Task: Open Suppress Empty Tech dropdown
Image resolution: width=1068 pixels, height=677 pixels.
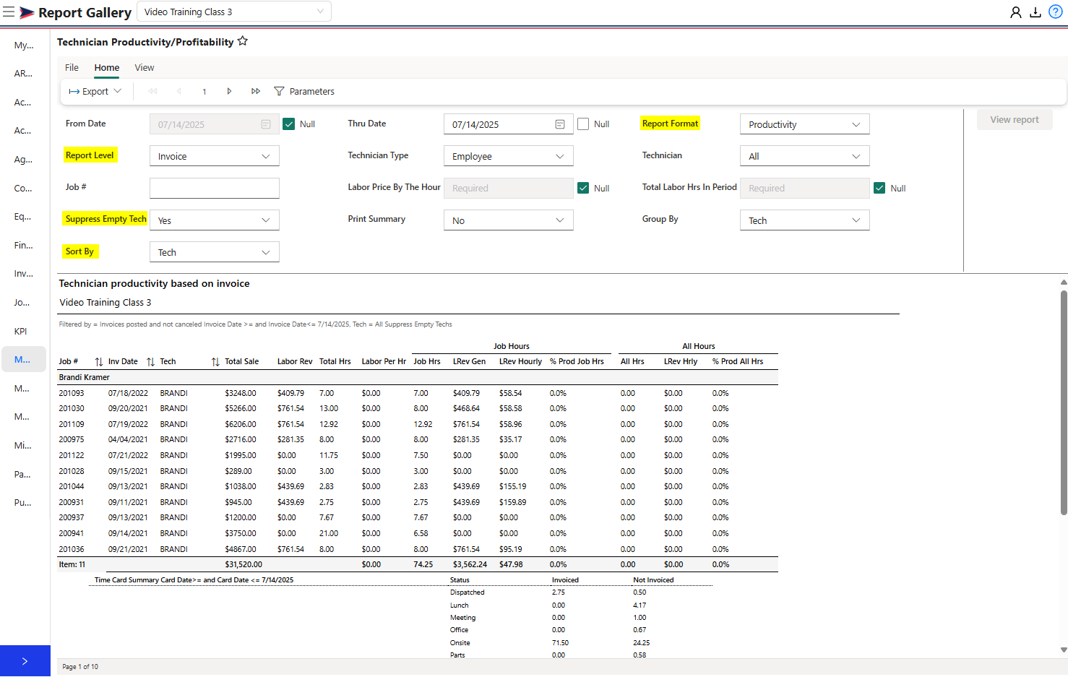Action: pyautogui.click(x=215, y=220)
